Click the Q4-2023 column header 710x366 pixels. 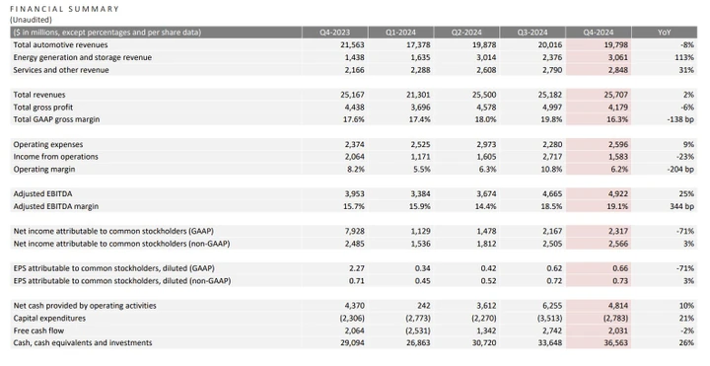coord(334,33)
